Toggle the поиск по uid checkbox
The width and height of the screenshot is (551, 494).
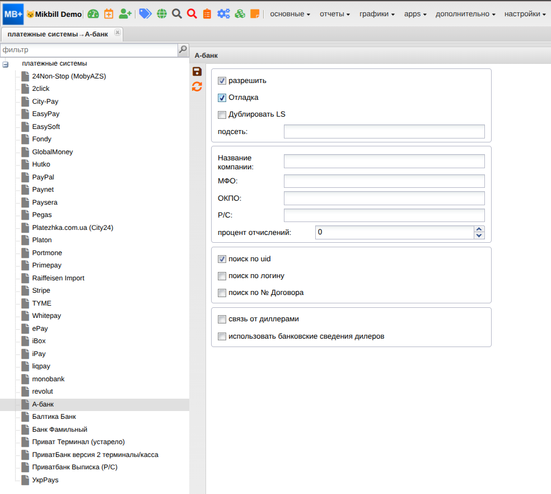[222, 259]
